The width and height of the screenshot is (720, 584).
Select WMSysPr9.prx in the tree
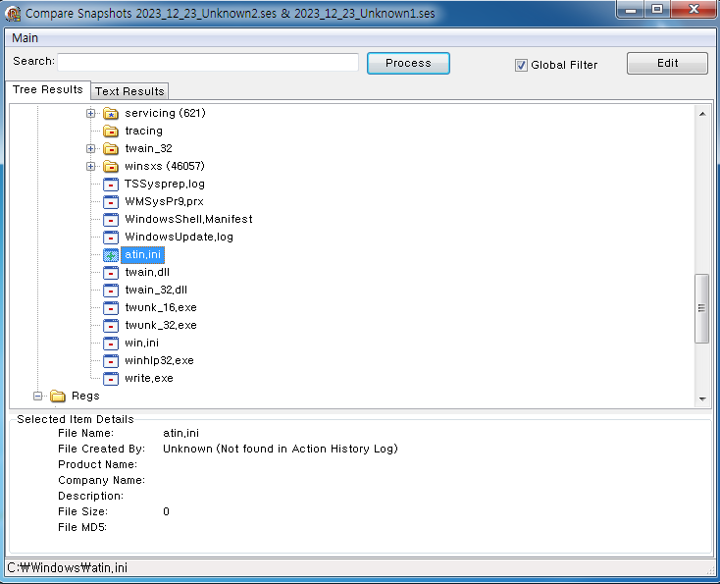pos(164,202)
